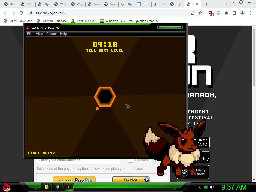Image resolution: width=256 pixels, height=192 pixels.
Task: Click the Flash Player window green control bar
Action: point(170,27)
